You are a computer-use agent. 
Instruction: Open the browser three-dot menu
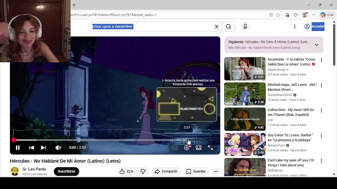click(x=314, y=15)
